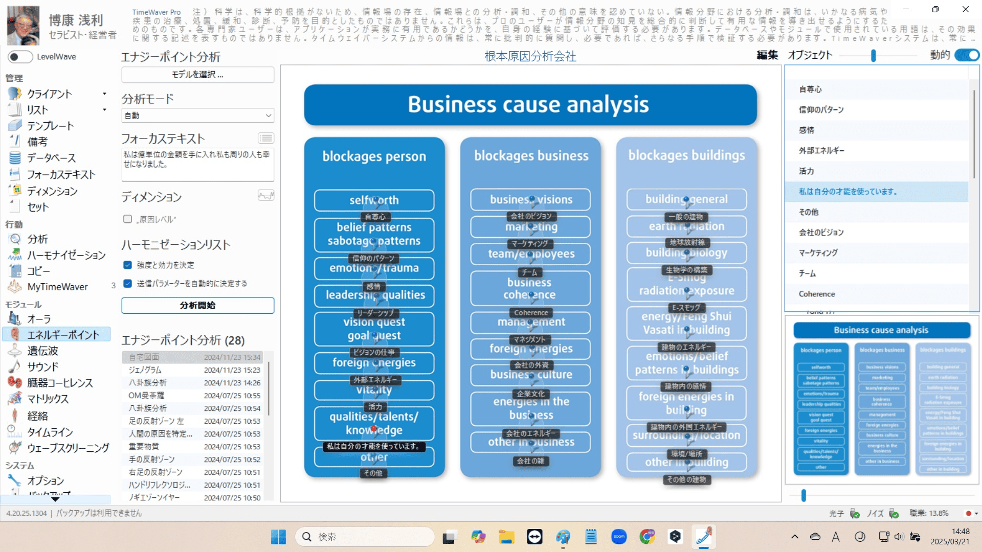982x552 pixels.
Task: Check the 原因レベル checkbox
Action: tap(128, 219)
